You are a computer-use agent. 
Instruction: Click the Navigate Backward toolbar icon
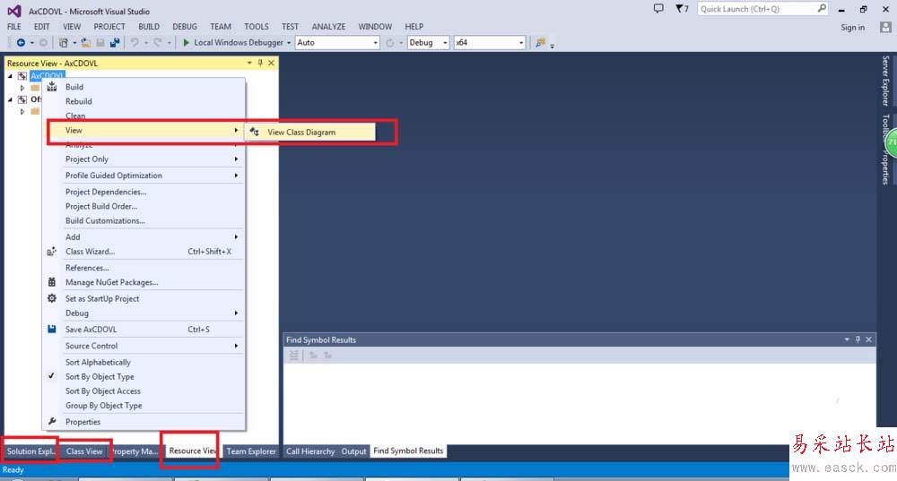pos(21,43)
